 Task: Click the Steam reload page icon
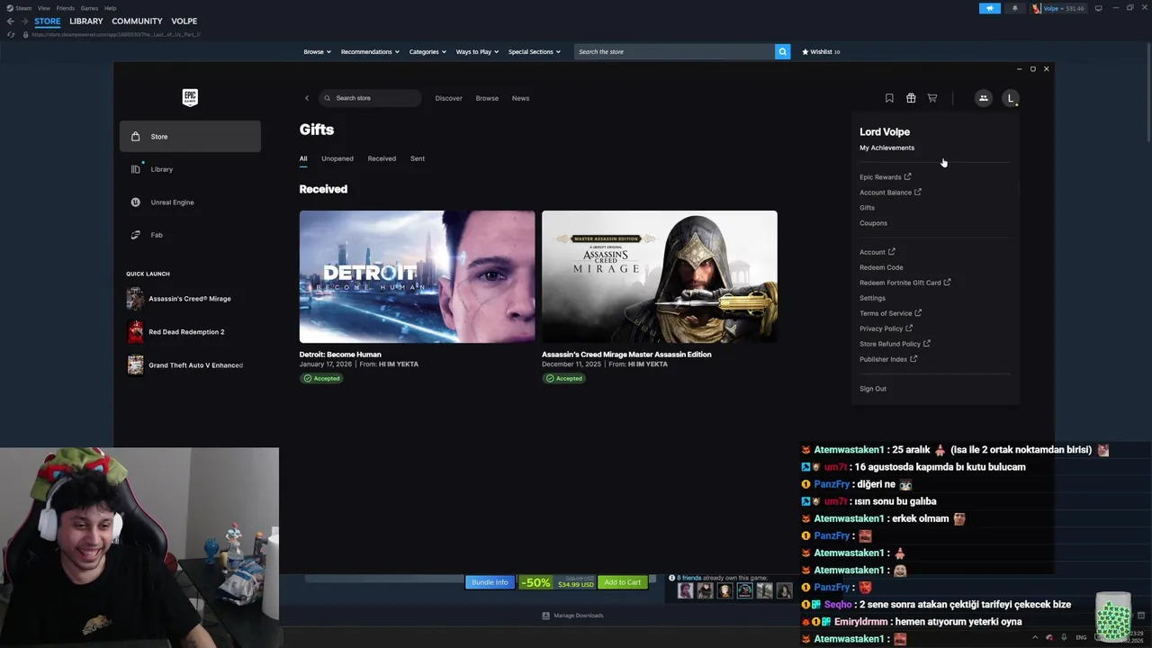11,34
